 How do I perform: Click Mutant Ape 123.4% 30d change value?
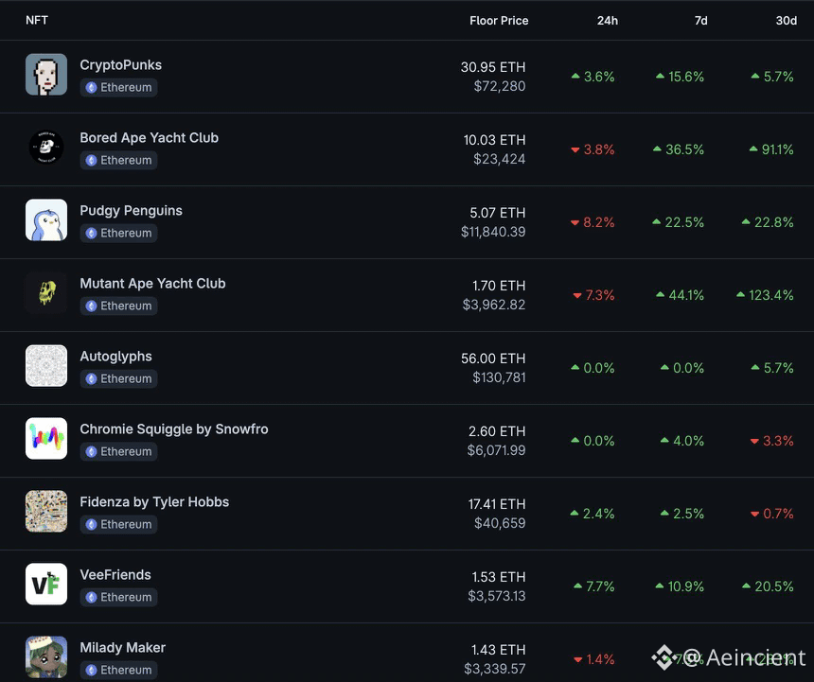coord(765,295)
